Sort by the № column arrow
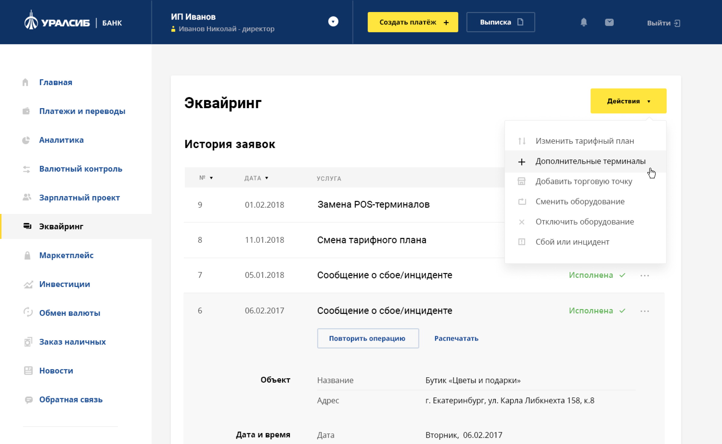This screenshot has height=444, width=722. coord(211,178)
